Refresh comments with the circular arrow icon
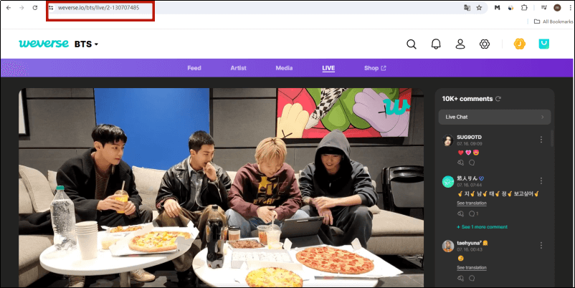Viewport: 575px width, 288px height. [498, 99]
